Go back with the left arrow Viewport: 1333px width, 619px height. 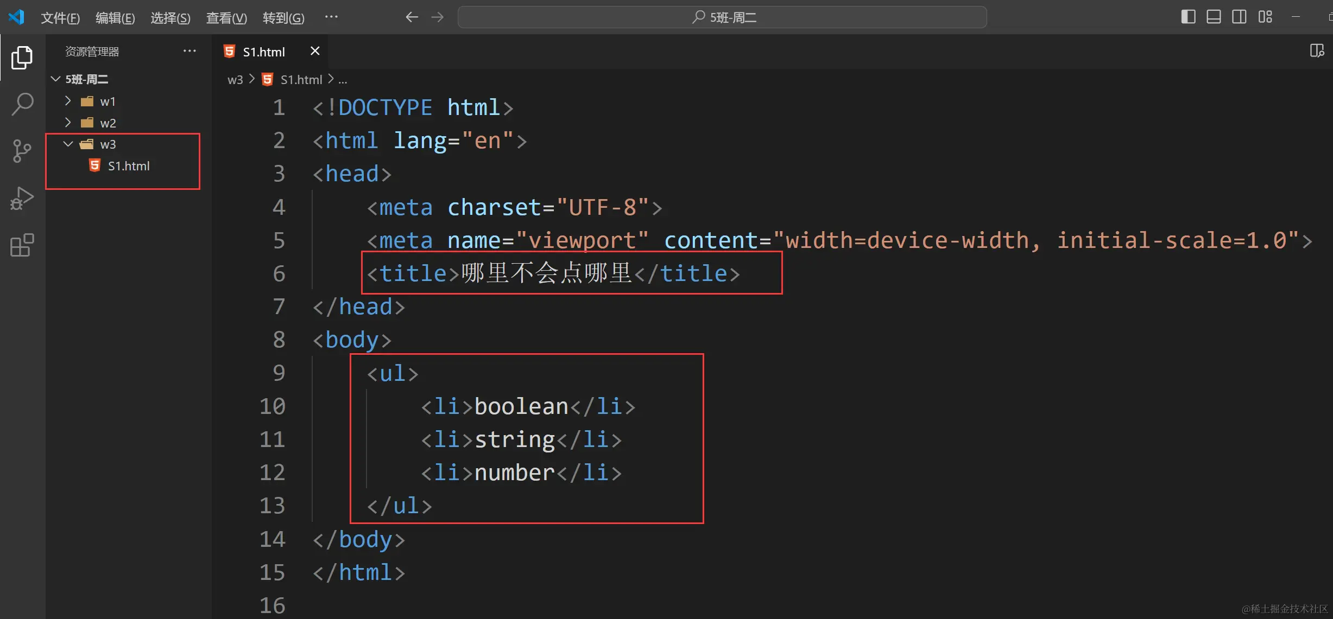point(412,17)
